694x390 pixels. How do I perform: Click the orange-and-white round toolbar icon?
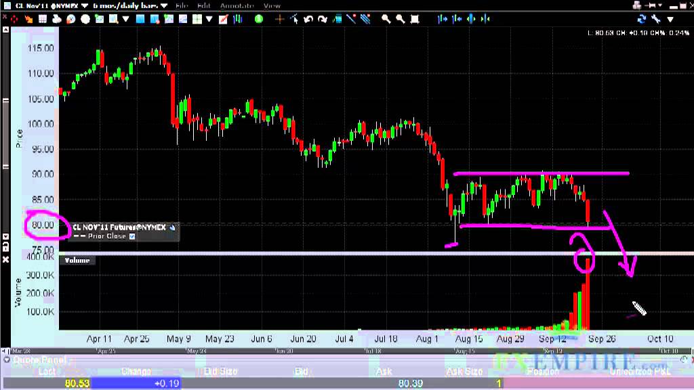pos(70,19)
